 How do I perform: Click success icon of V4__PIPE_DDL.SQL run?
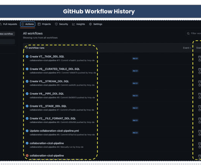[x=27, y=94]
